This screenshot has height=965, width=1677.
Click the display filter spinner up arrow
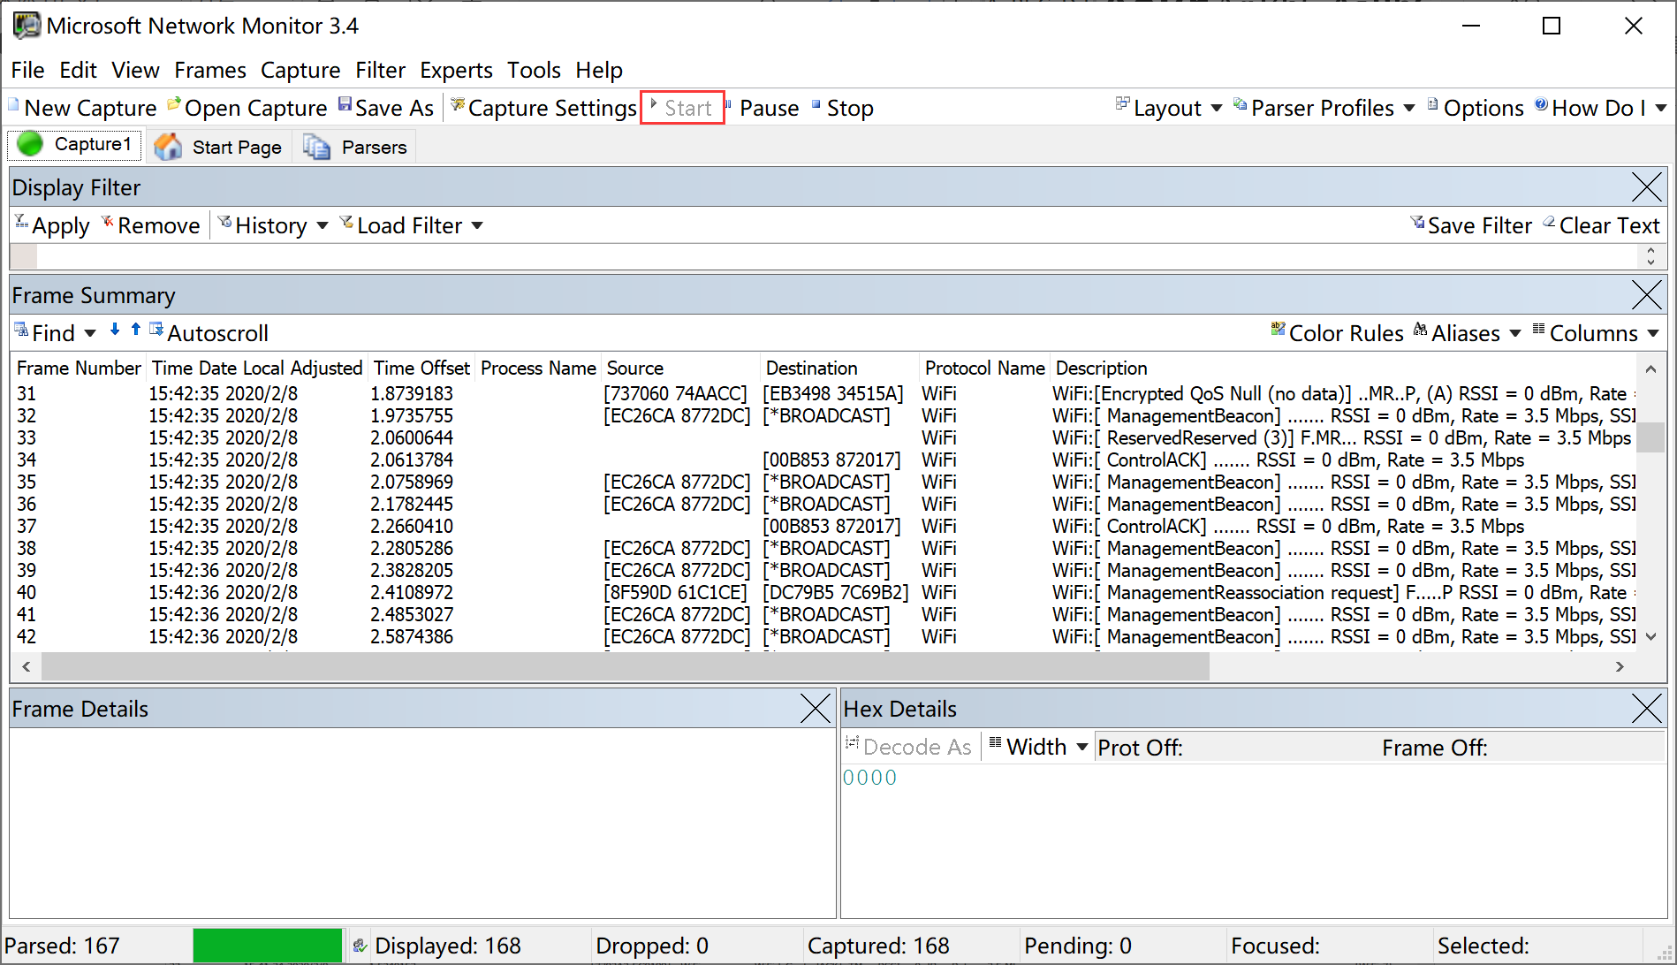click(1650, 250)
